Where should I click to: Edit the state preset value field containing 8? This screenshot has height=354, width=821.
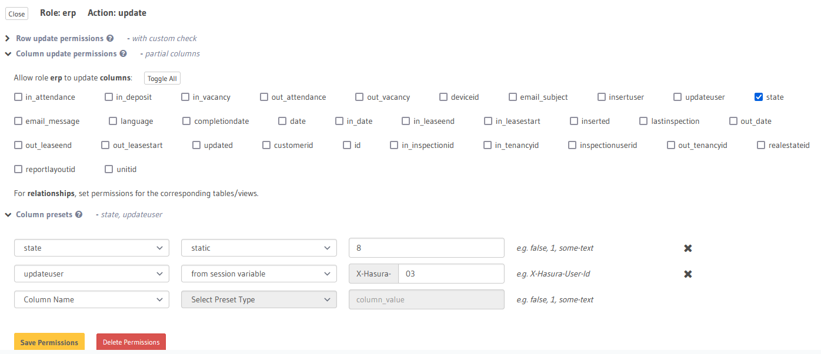tap(426, 248)
